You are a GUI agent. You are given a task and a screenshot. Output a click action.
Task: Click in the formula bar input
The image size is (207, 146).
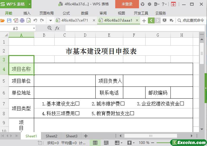[x=135, y=28]
